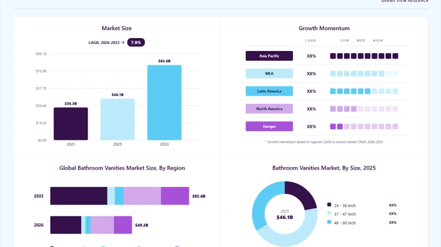The width and height of the screenshot is (441, 247).
Task: Click the $46.1B label above the 2025 bar
Action: coord(118,95)
